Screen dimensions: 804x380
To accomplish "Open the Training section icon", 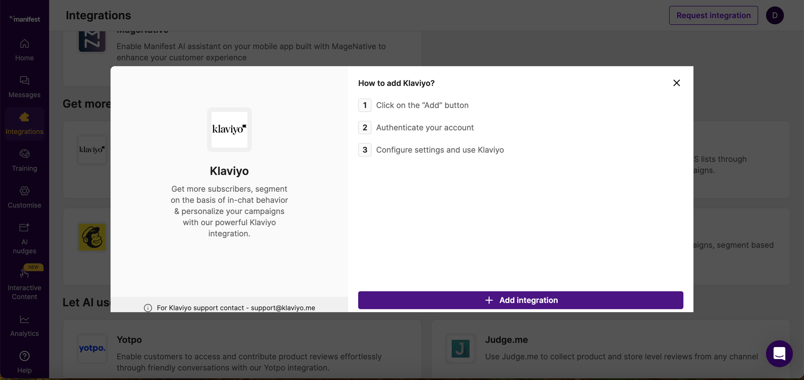I will tap(25, 154).
